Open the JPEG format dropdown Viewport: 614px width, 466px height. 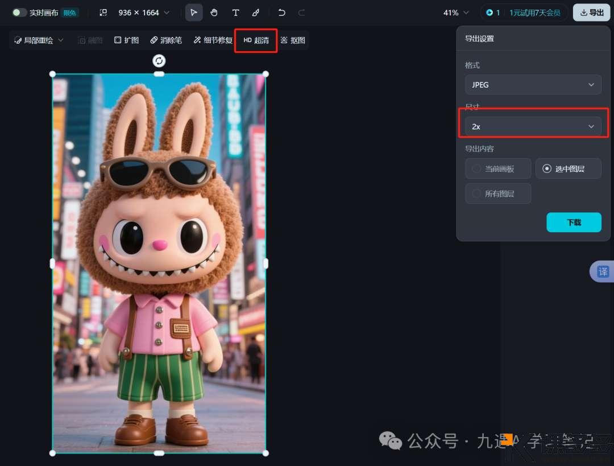(x=533, y=85)
